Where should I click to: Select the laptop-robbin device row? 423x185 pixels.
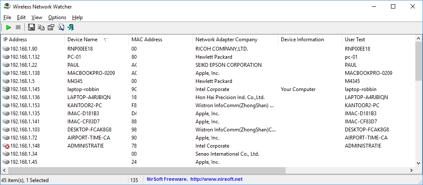click(x=83, y=89)
